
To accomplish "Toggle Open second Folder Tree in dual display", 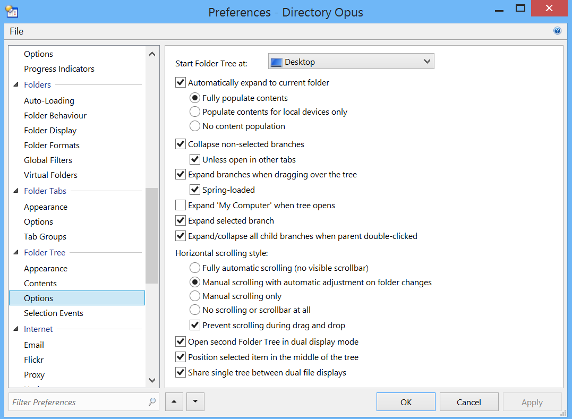I will click(x=180, y=341).
